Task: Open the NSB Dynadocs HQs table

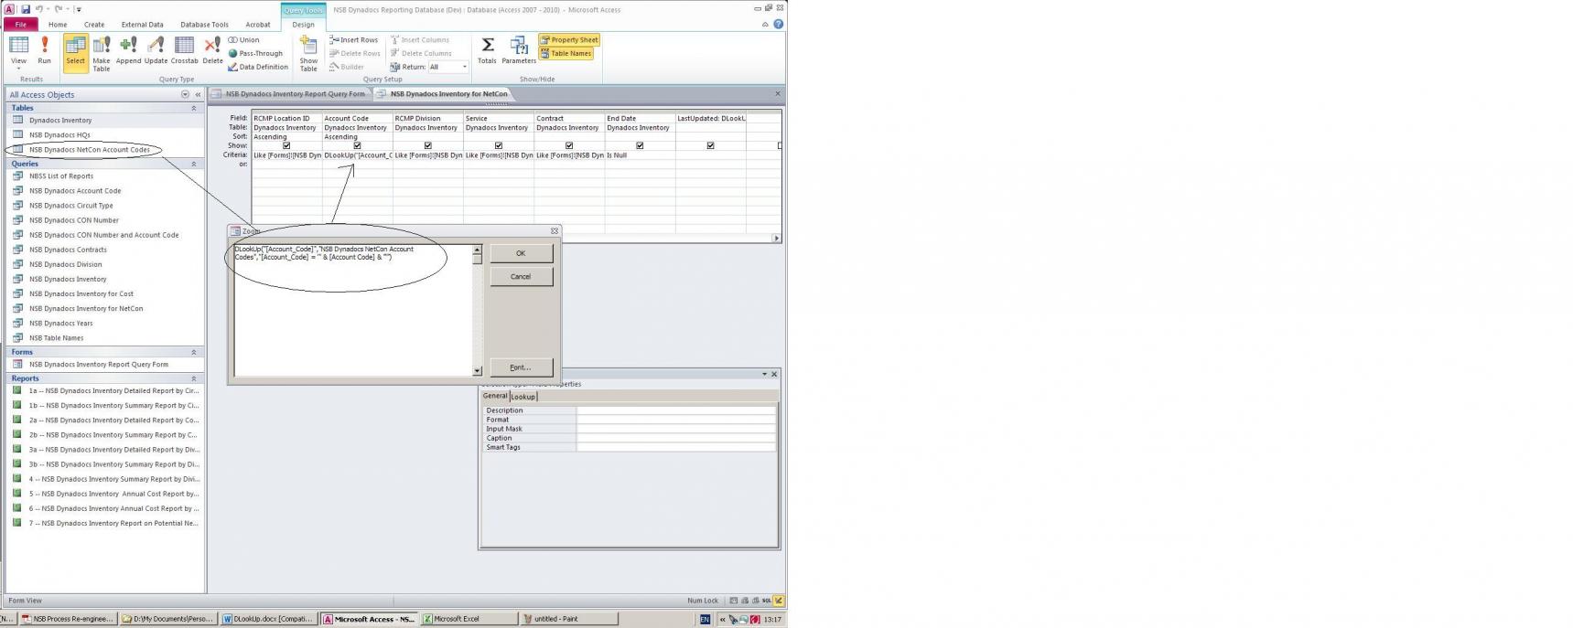Action: click(x=59, y=134)
